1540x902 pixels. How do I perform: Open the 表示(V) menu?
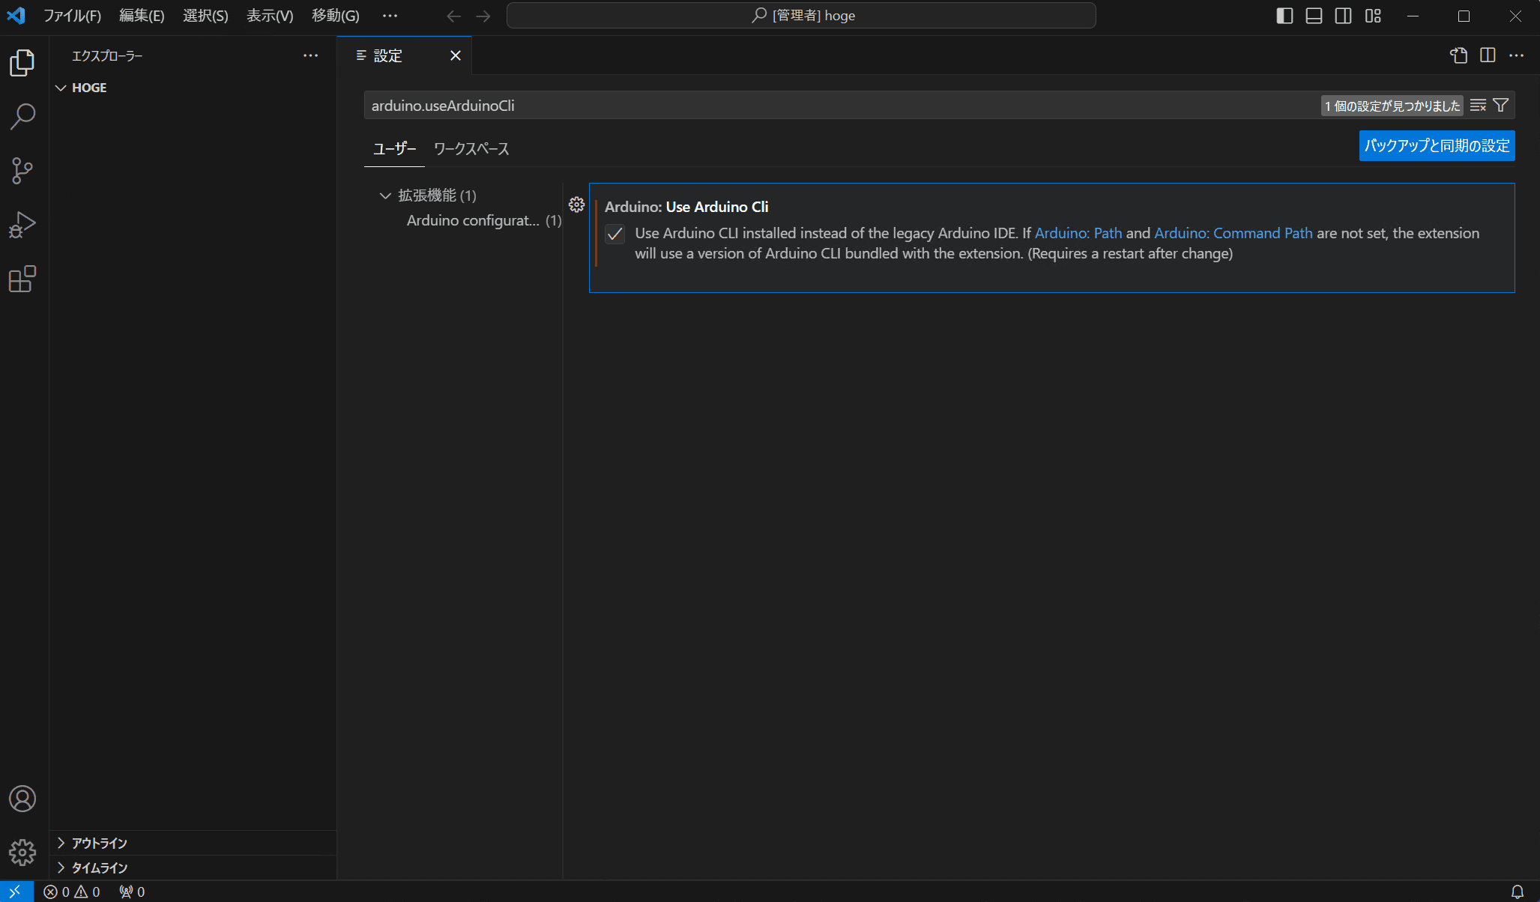coord(270,16)
